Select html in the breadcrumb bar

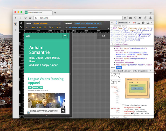[x=113, y=68]
